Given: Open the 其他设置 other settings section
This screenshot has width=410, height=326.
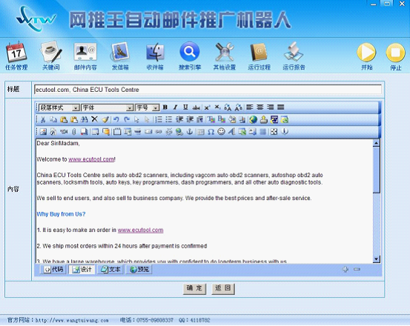Looking at the screenshot, I should 225,56.
